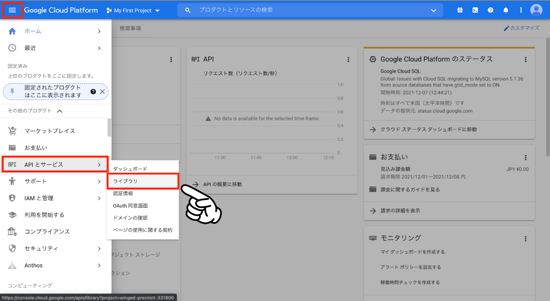Select the 推奨事項 tab
The width and height of the screenshot is (550, 301).
coord(130,28)
